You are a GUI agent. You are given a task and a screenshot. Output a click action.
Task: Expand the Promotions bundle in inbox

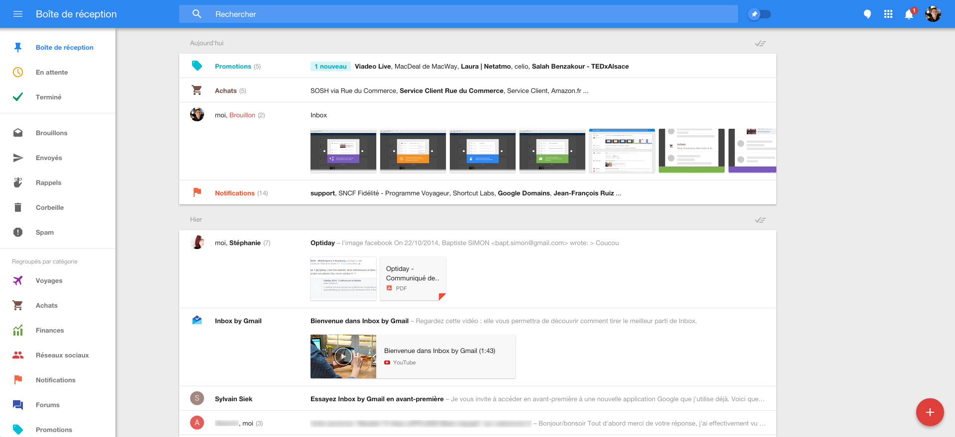[x=478, y=66]
